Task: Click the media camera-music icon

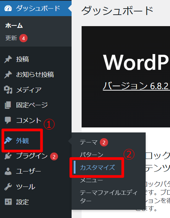Action: 8,90
